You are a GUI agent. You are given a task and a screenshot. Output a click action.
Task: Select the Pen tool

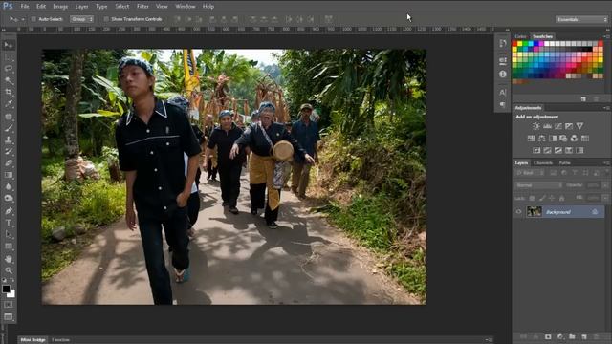(9, 211)
